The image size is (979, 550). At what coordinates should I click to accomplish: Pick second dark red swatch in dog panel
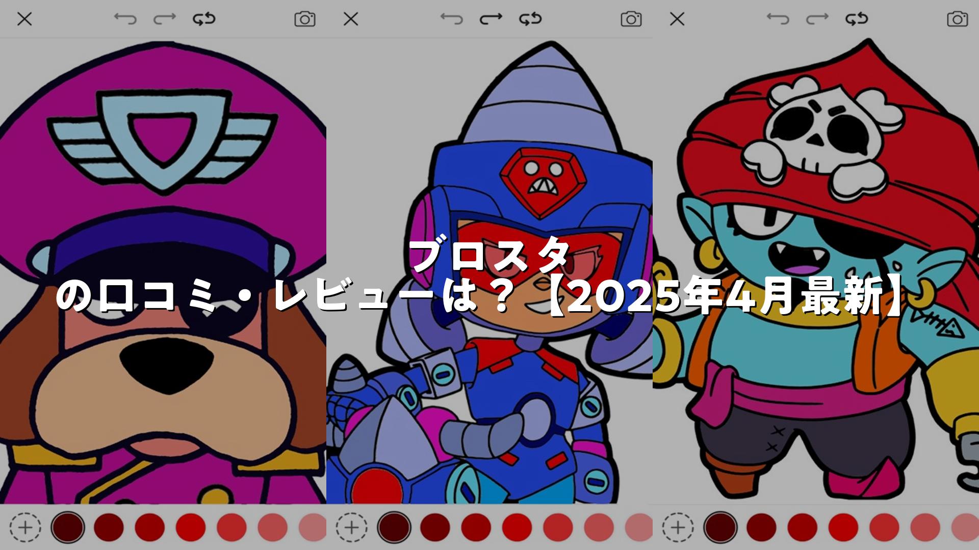coord(109,527)
